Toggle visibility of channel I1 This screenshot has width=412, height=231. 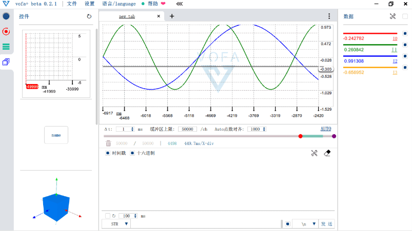pos(405,45)
